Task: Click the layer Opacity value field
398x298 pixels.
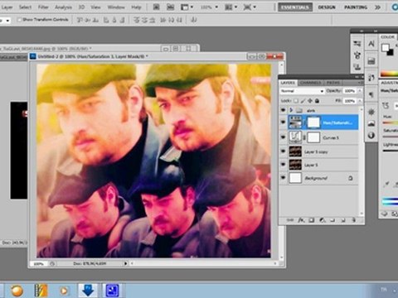Action: tap(350, 91)
